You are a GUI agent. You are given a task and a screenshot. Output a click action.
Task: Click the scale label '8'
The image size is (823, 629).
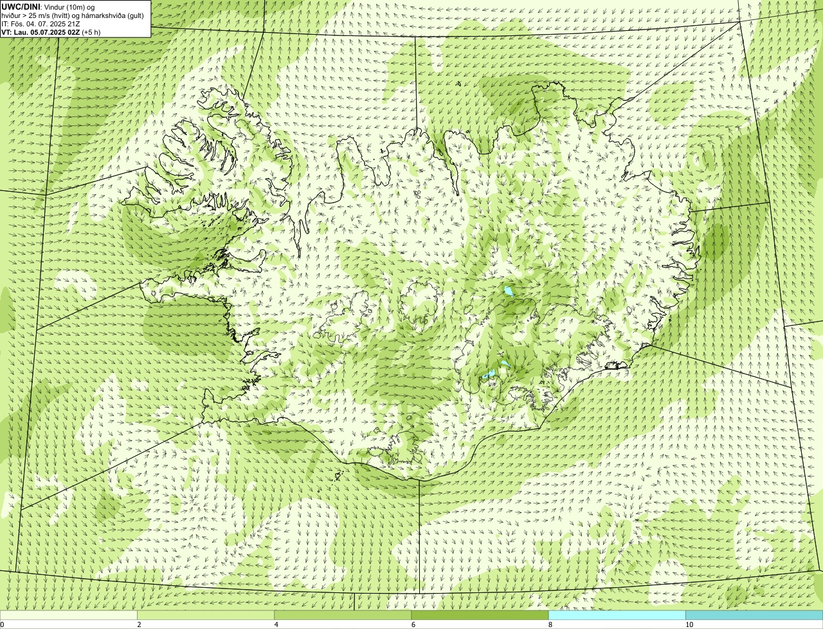pos(550,624)
